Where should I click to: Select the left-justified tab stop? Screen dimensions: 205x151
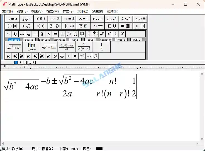(x=16, y=63)
